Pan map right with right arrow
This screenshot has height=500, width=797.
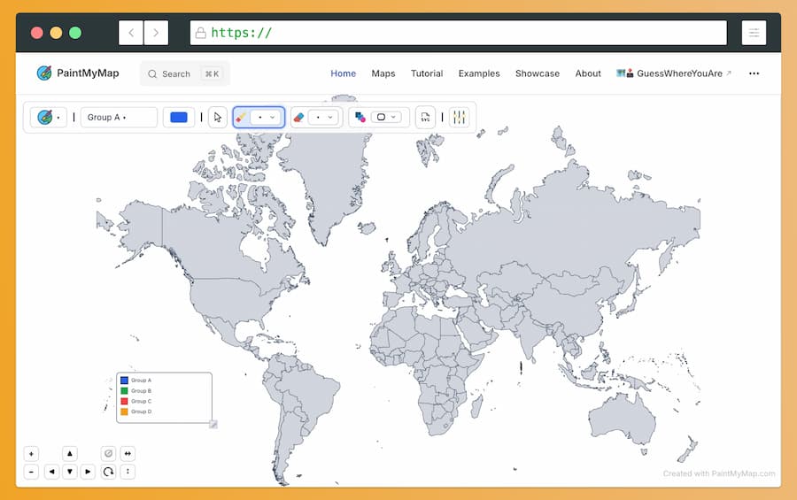point(88,472)
